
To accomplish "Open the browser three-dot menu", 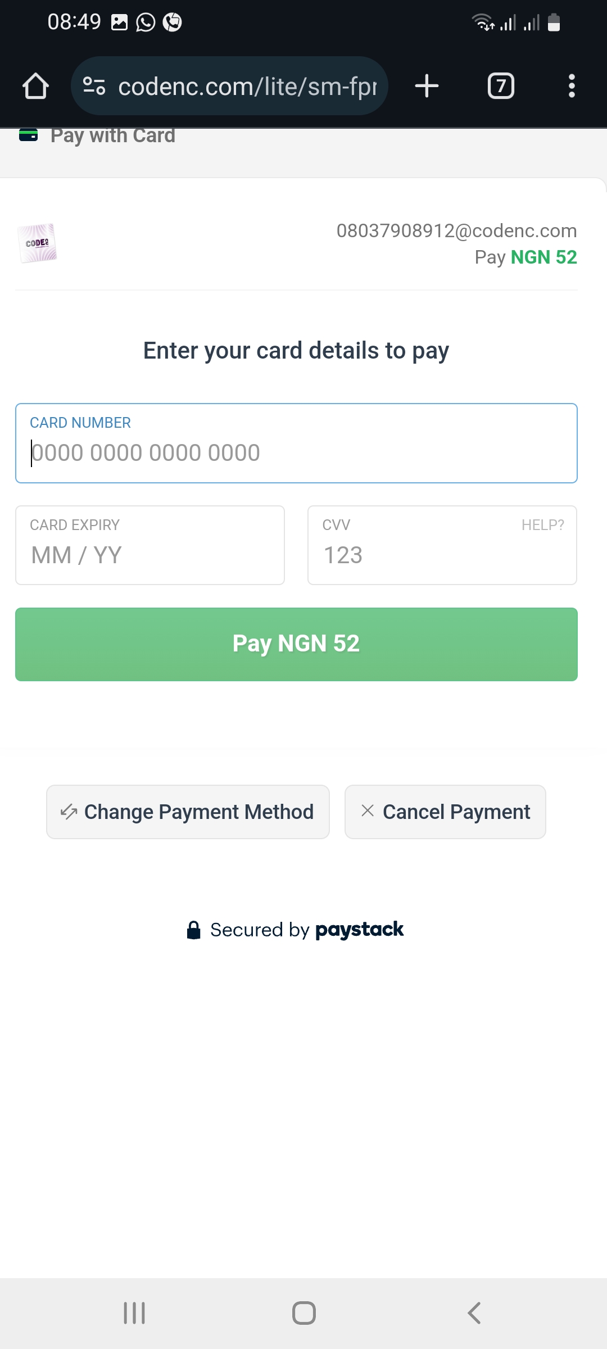I will 572,86.
